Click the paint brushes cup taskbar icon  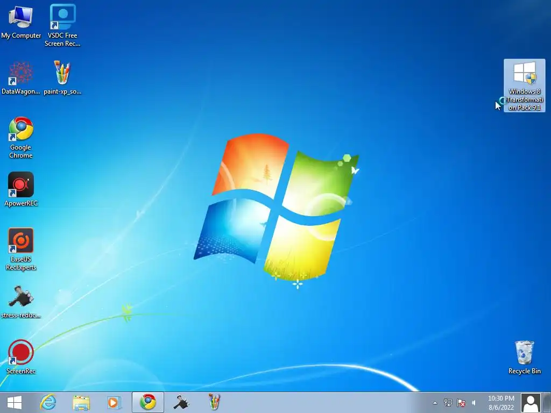coord(214,402)
